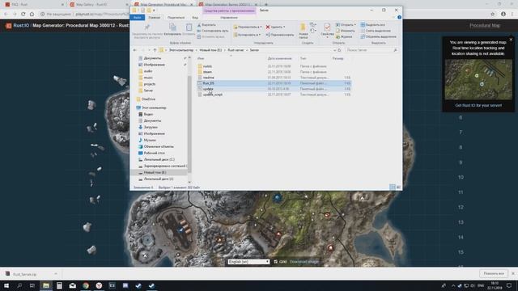
Task: Open the Calculator icon in the taskbar
Action: click(x=59, y=285)
